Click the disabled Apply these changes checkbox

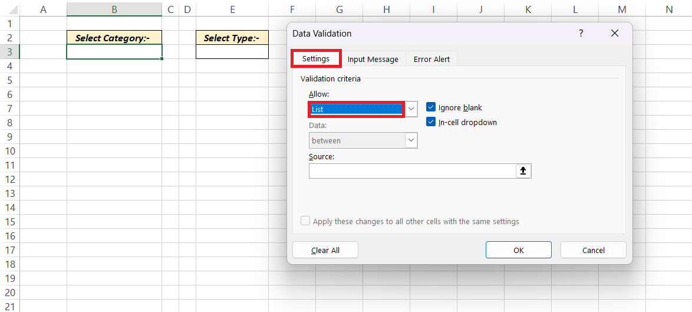[x=305, y=221]
